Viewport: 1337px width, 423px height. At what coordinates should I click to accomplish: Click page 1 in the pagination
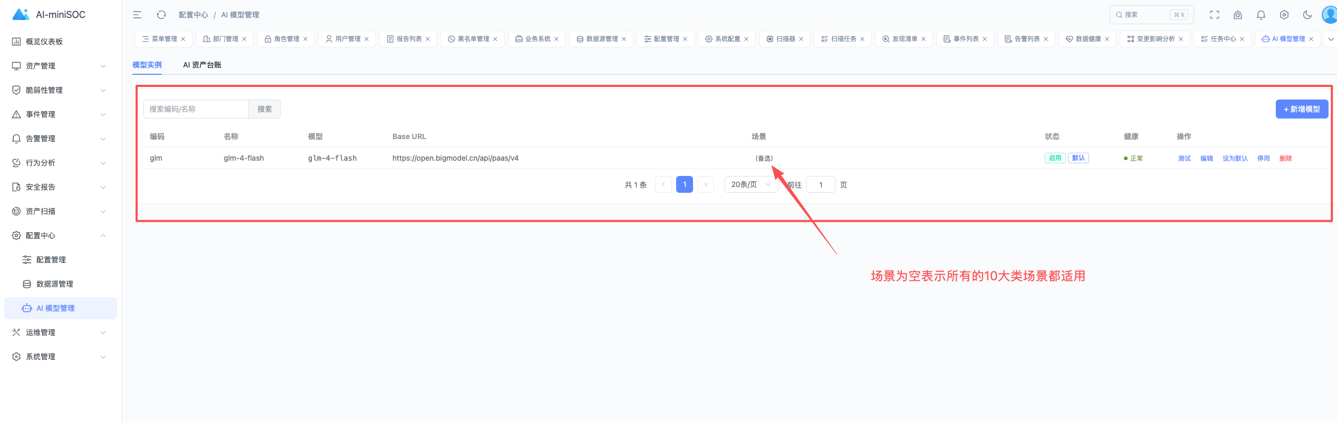[685, 184]
